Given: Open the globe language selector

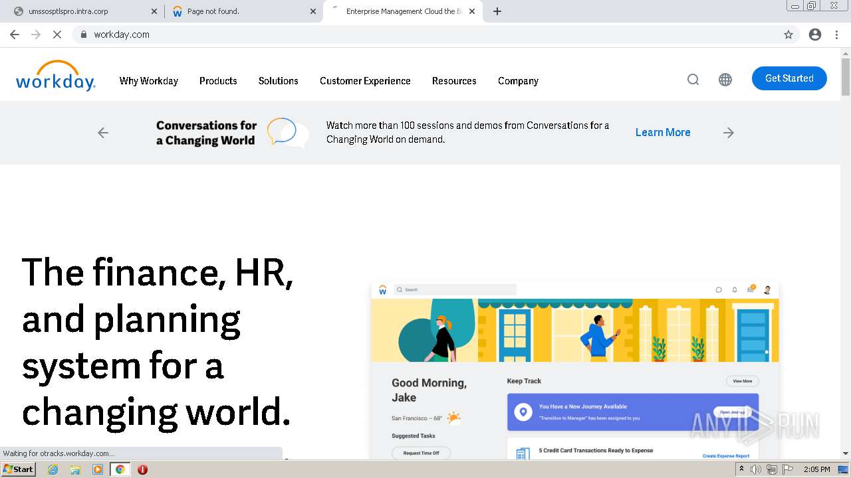Looking at the screenshot, I should point(725,80).
